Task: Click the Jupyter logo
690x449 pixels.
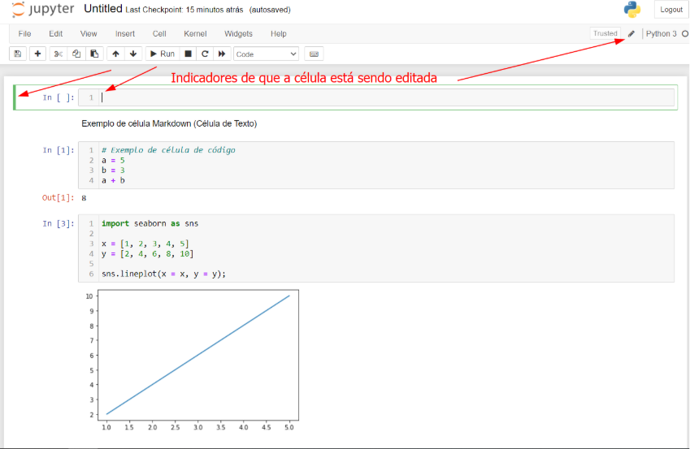Action: (43, 9)
